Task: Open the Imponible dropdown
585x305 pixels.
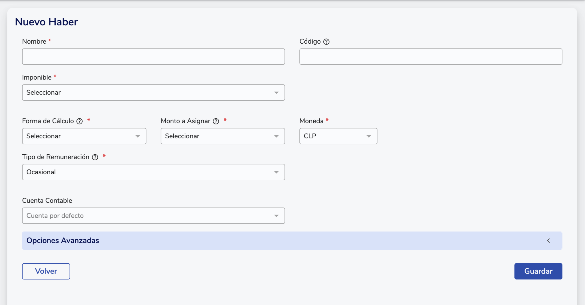Action: tap(153, 92)
